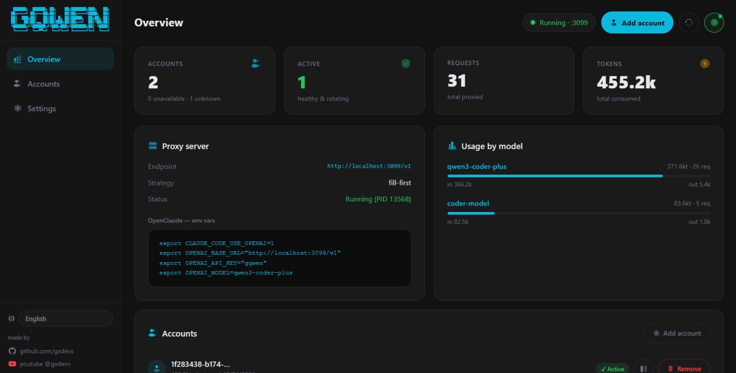The height and width of the screenshot is (373, 736).
Task: Click the server icon beside Proxy server
Action: 153,146
